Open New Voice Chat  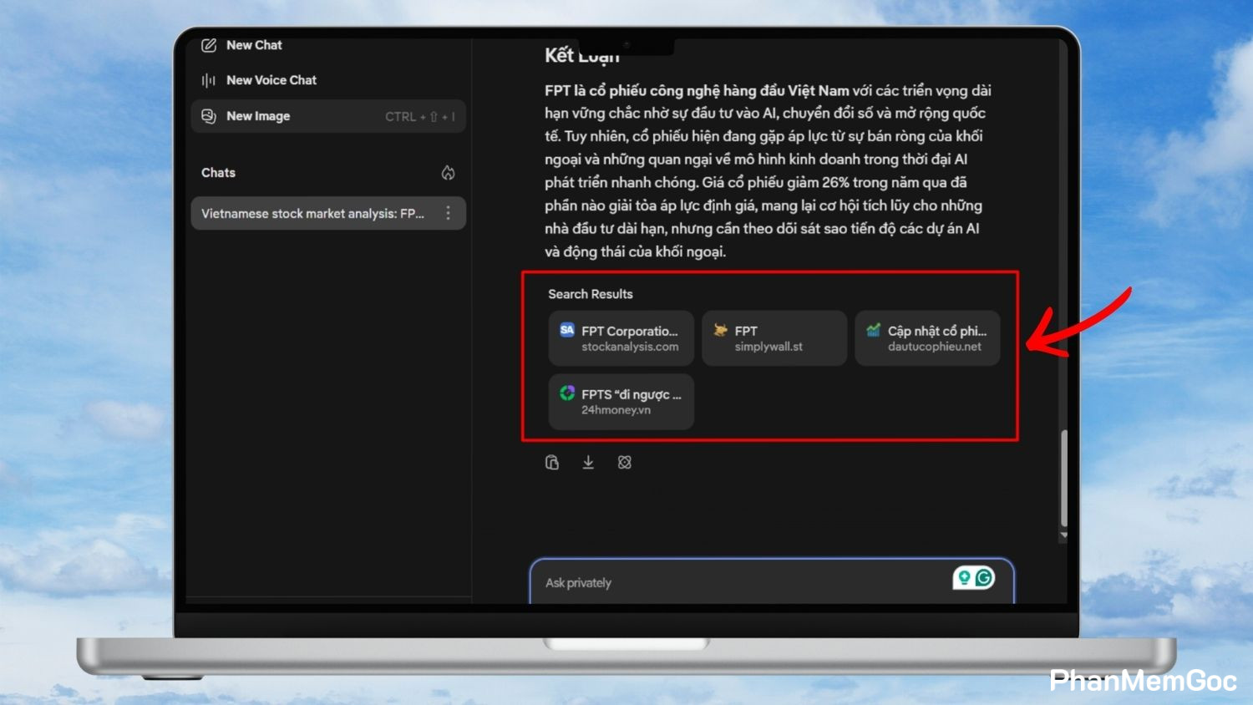point(259,80)
